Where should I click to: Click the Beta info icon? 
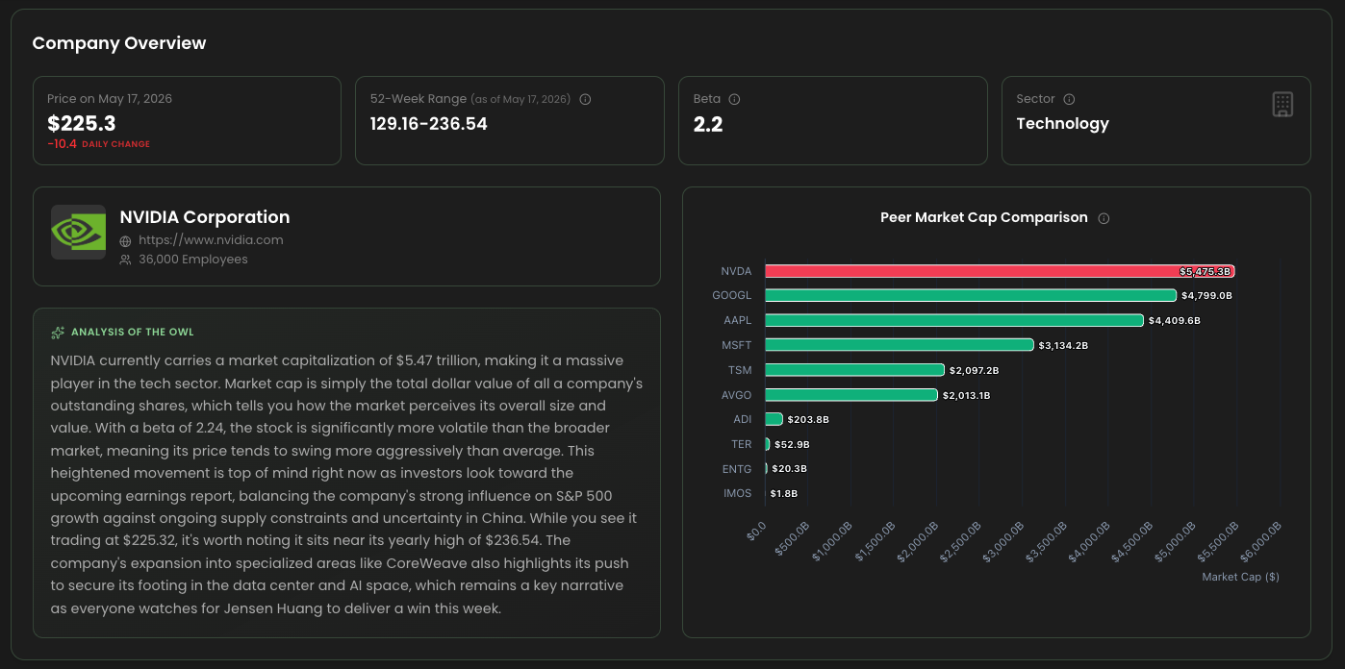click(734, 99)
